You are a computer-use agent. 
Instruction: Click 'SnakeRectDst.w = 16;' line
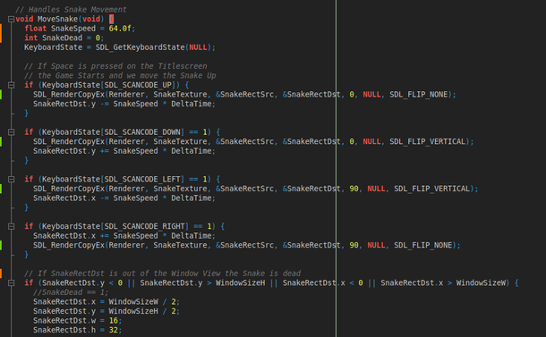77,320
